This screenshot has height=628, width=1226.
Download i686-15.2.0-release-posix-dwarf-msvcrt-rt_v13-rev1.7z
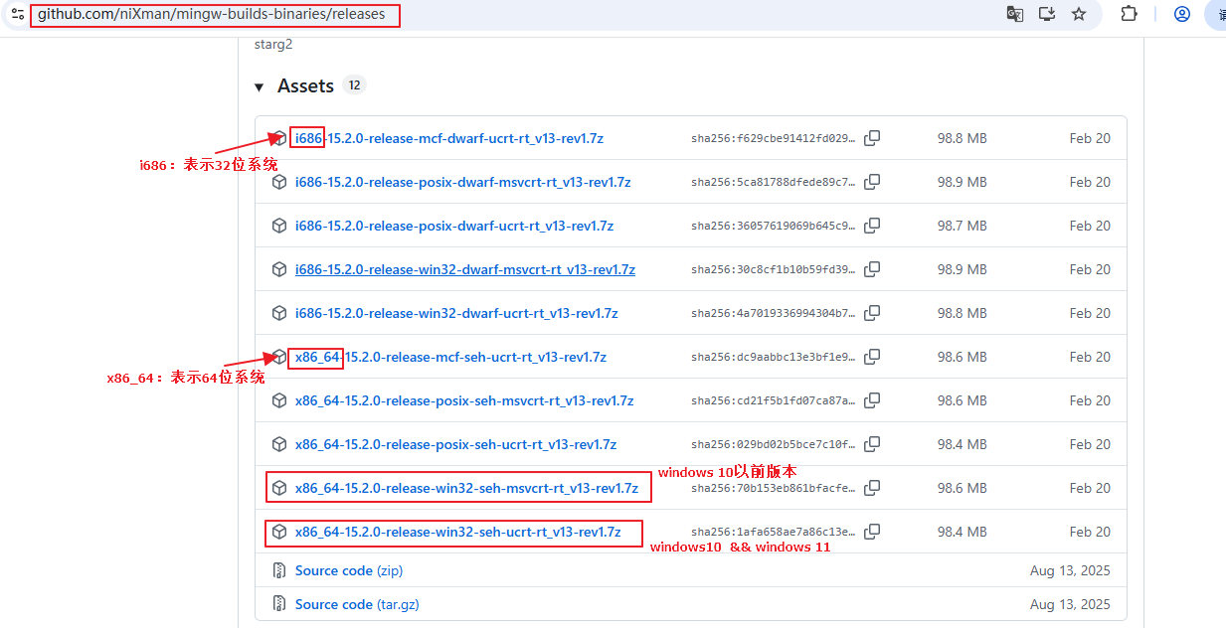tap(462, 182)
